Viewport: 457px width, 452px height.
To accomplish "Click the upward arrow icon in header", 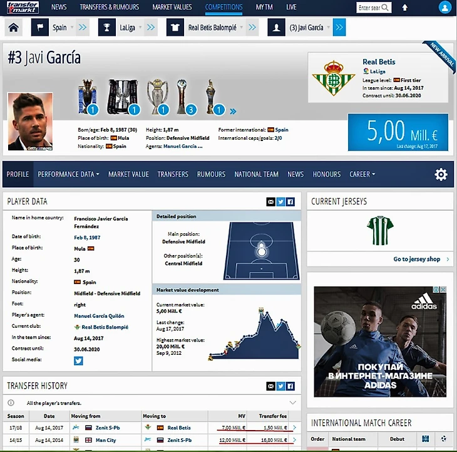I will pyautogui.click(x=405, y=8).
